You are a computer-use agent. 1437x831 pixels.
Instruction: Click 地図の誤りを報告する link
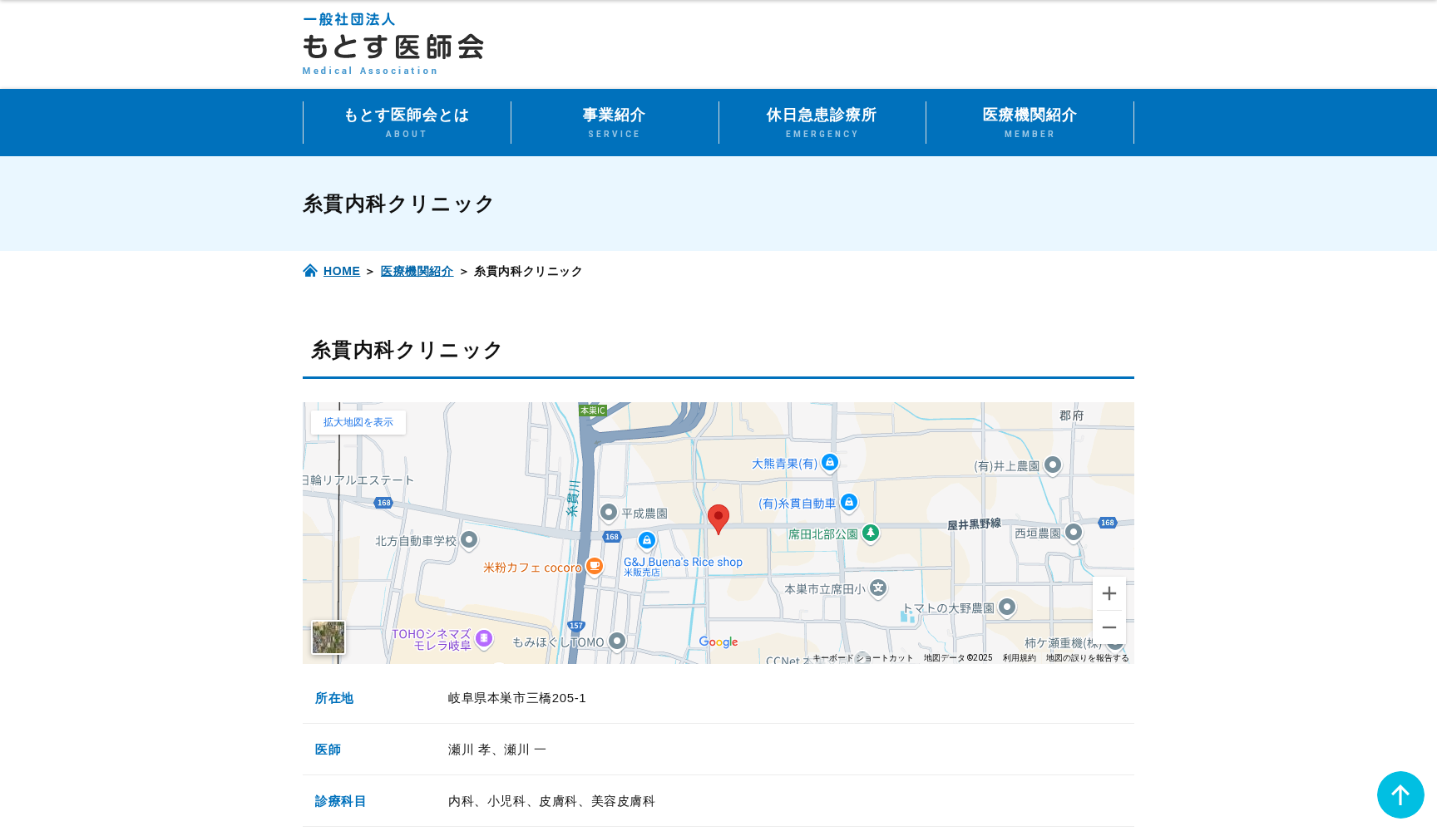coord(1085,657)
